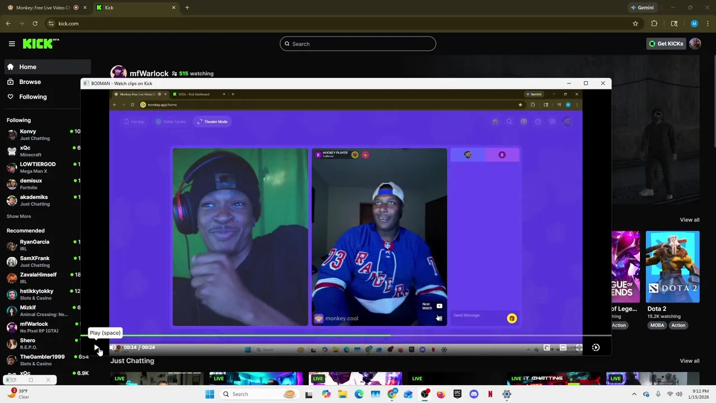Switch to the Monkey: Free Live Video tab
Screen dimensions: 716x403
(x=44, y=7)
